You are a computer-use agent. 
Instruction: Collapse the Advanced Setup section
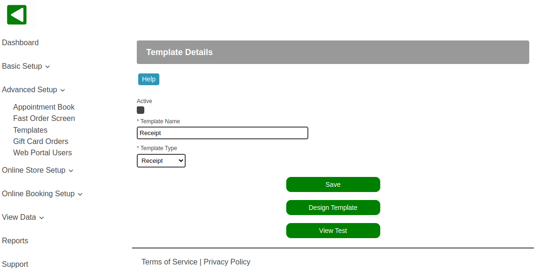[x=33, y=89]
